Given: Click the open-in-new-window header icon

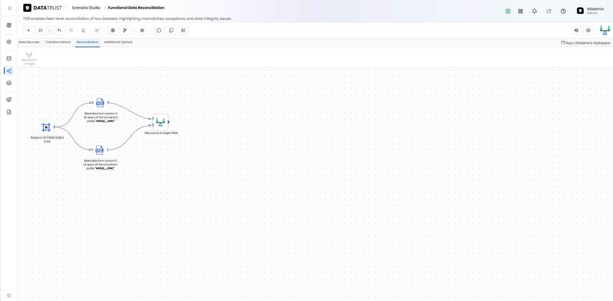Looking at the screenshot, I should (x=549, y=11).
